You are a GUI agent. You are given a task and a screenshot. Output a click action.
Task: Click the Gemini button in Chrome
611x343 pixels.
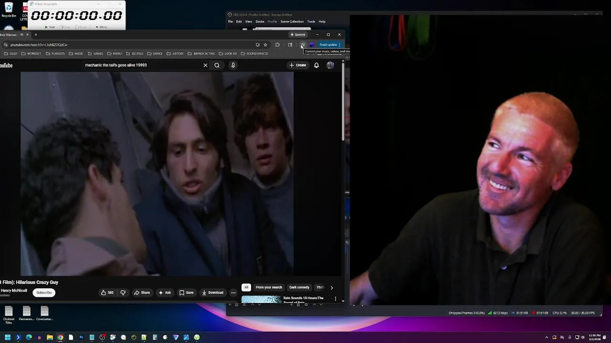pos(298,35)
